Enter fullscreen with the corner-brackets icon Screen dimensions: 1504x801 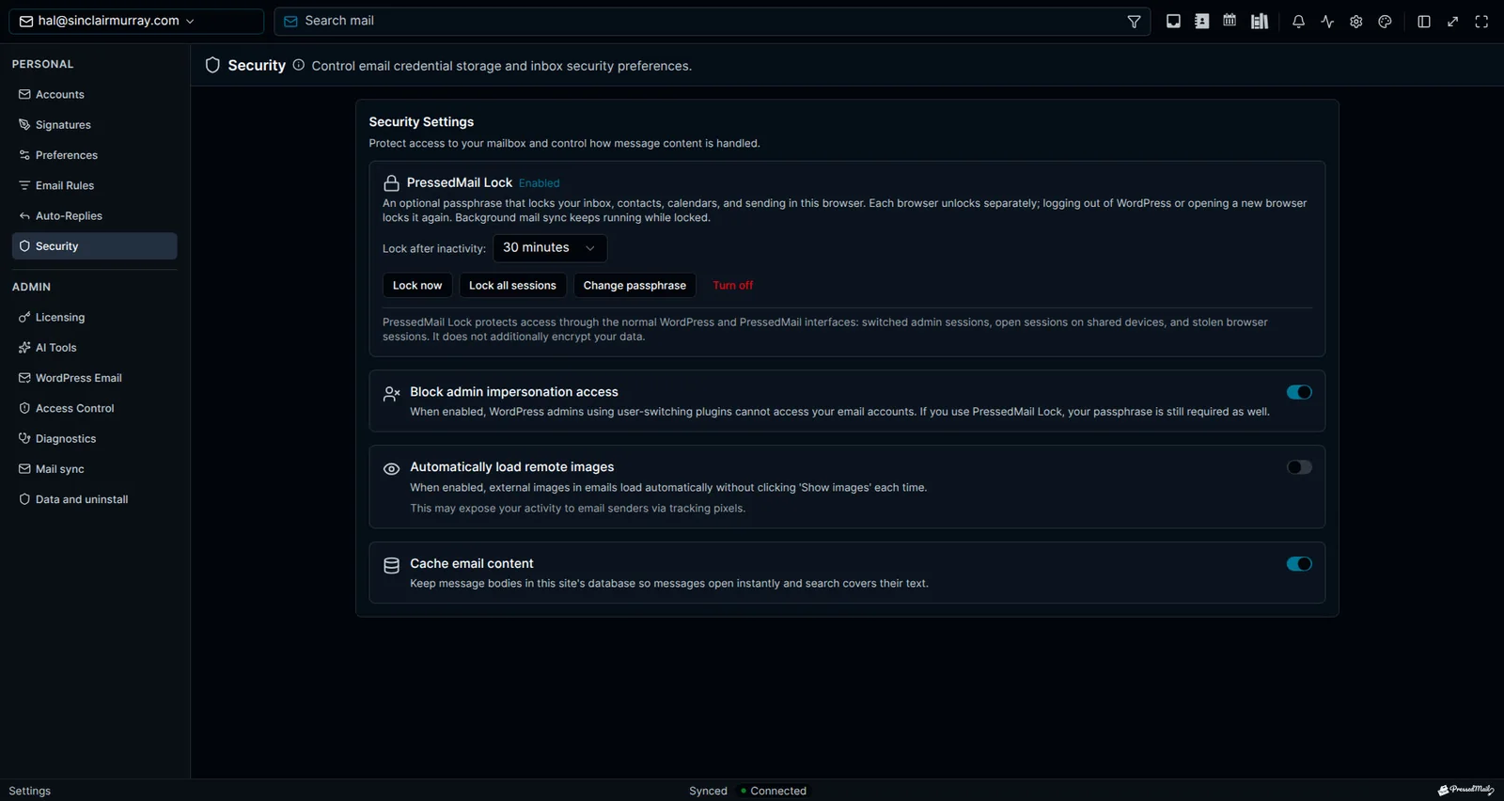tap(1481, 22)
